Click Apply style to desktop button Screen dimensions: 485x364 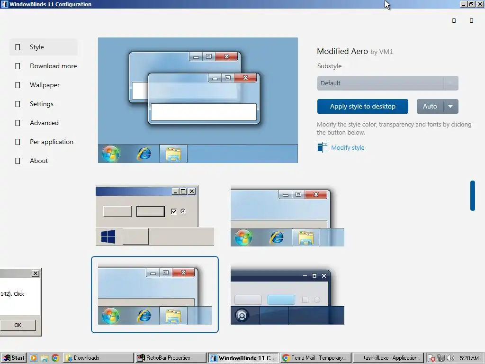(x=362, y=107)
